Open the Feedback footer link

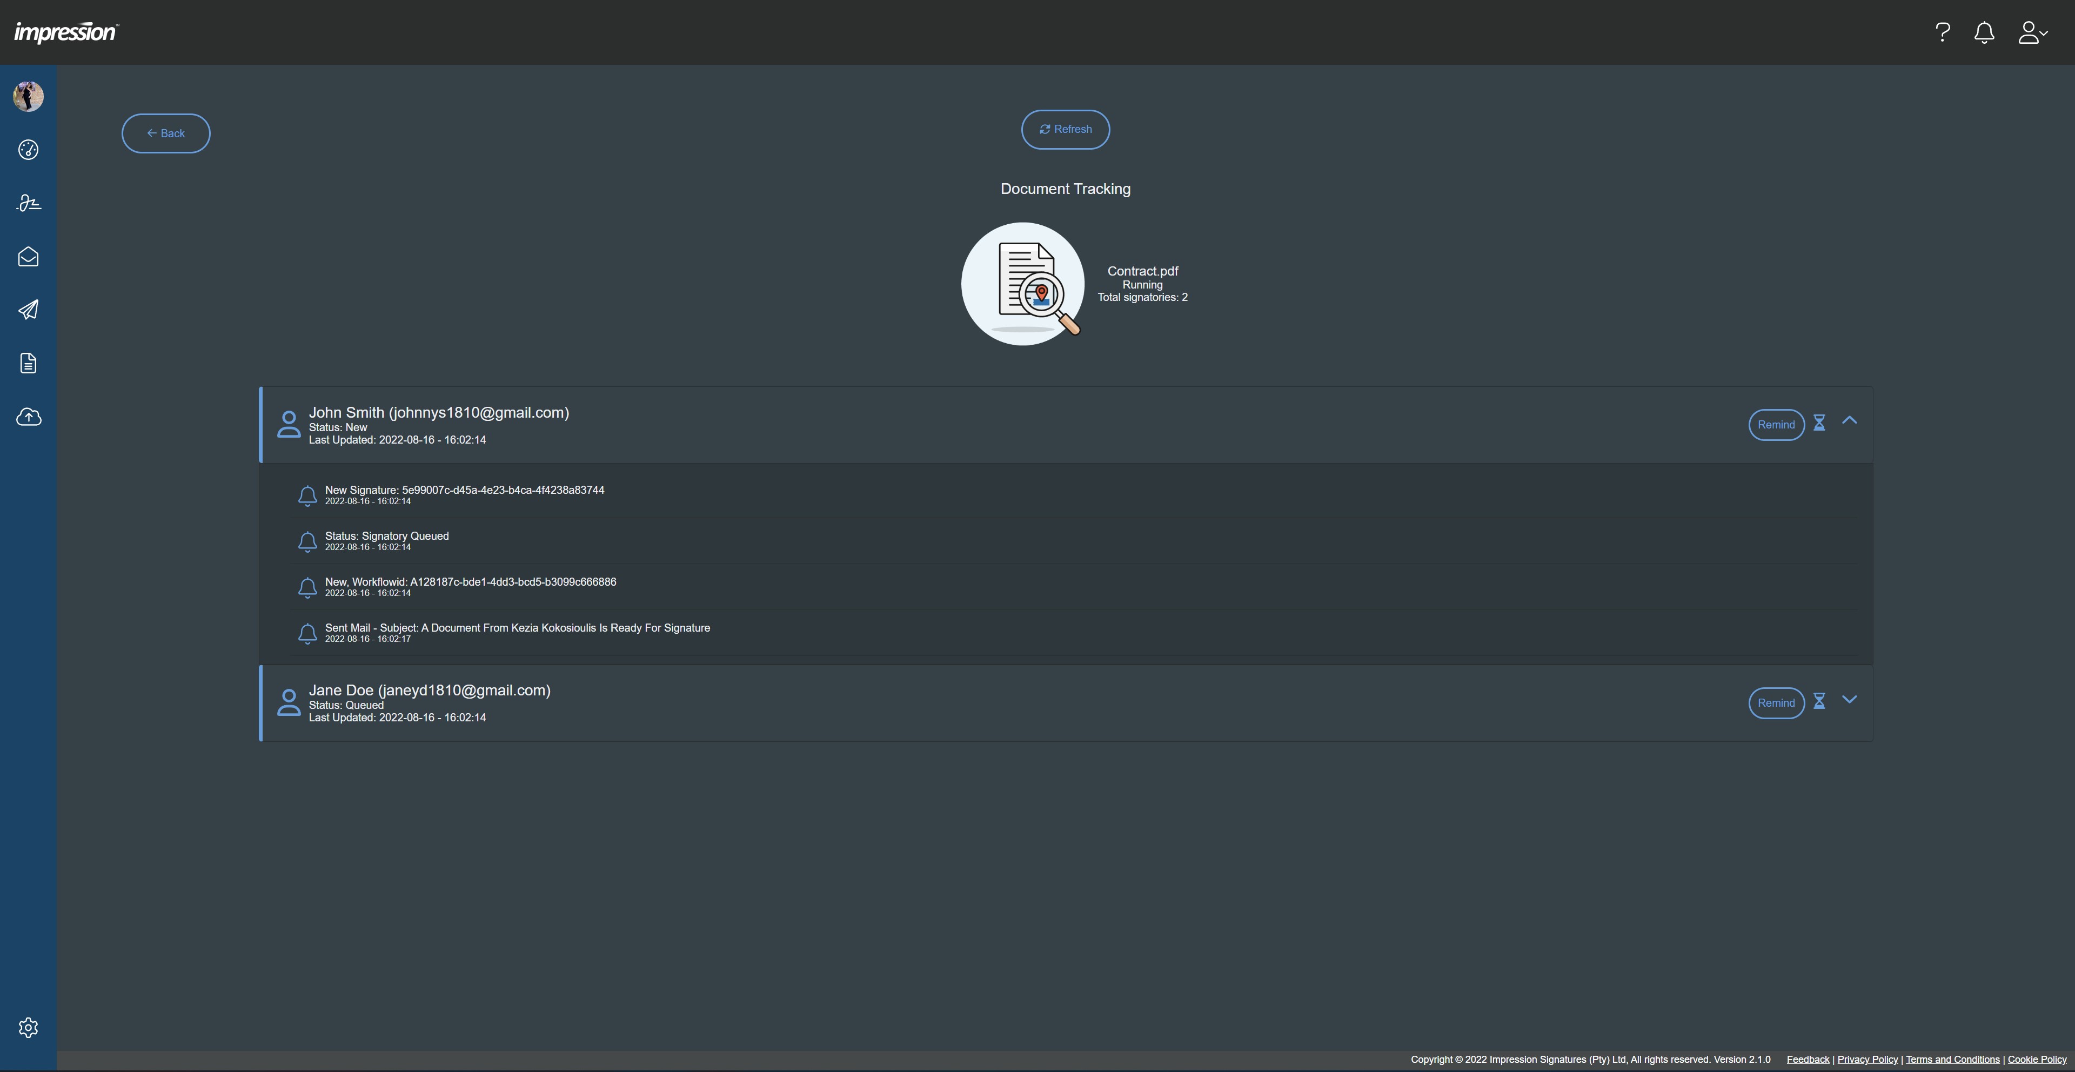[x=1808, y=1059]
